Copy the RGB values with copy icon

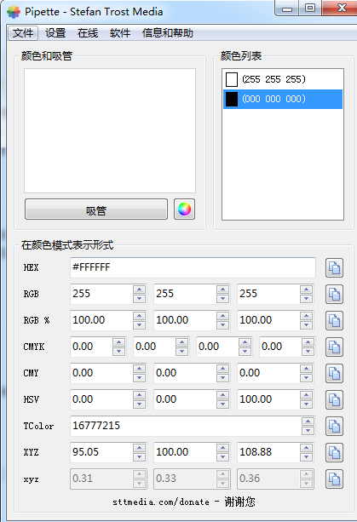pos(334,295)
